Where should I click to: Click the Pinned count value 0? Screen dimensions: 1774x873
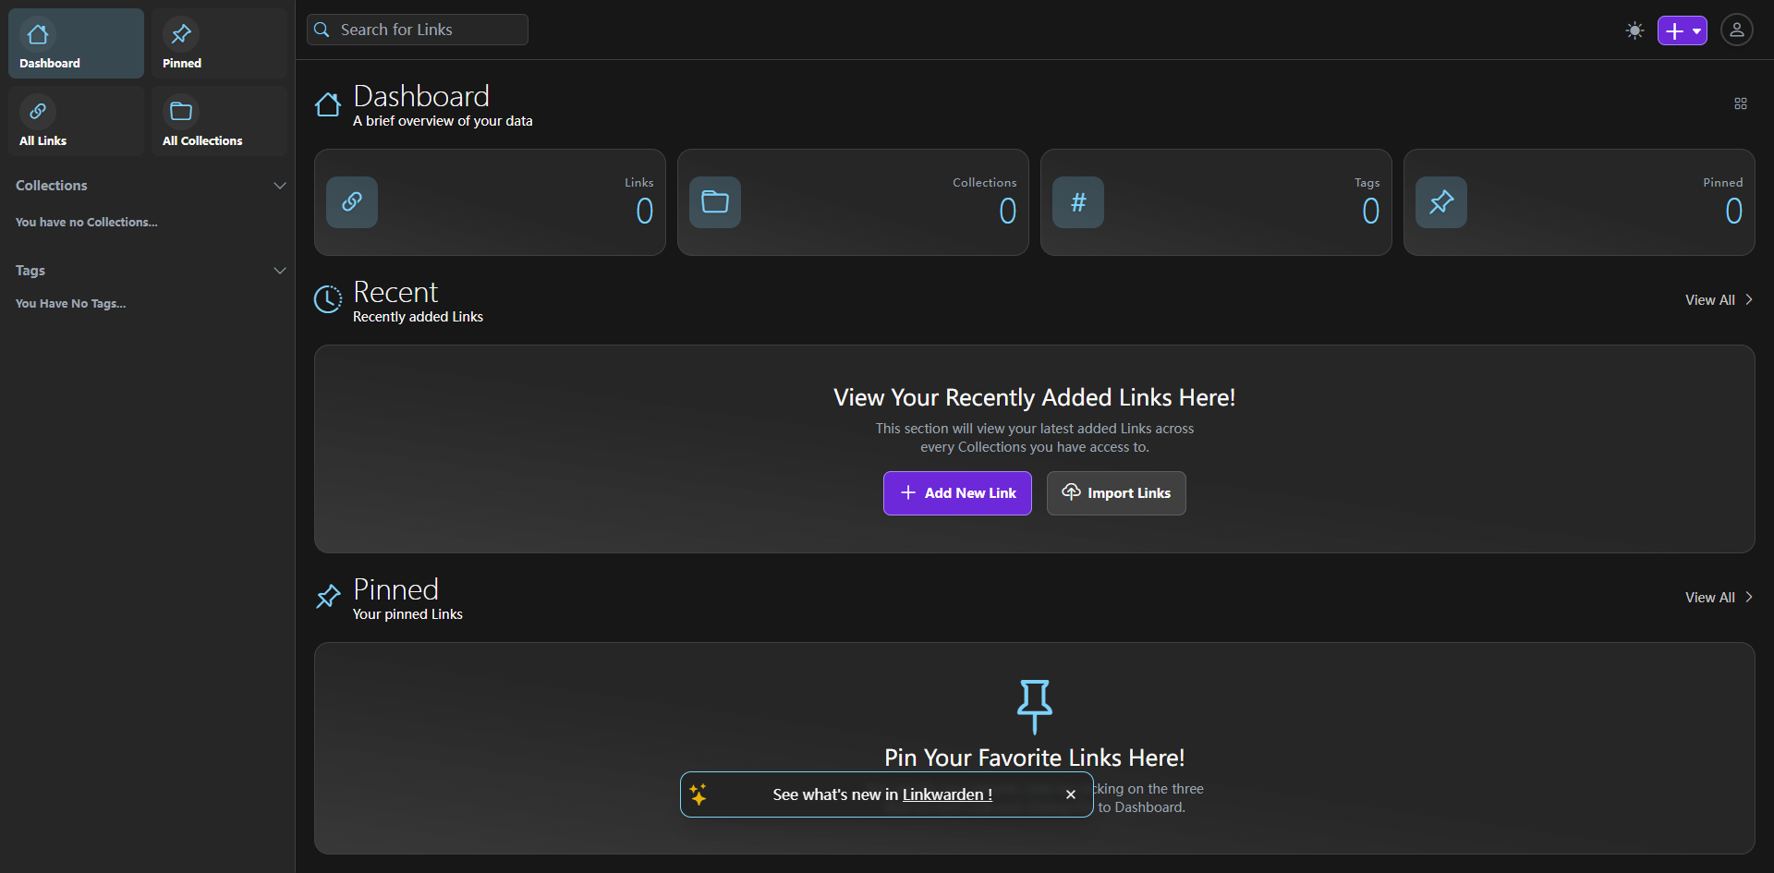pos(1734,212)
